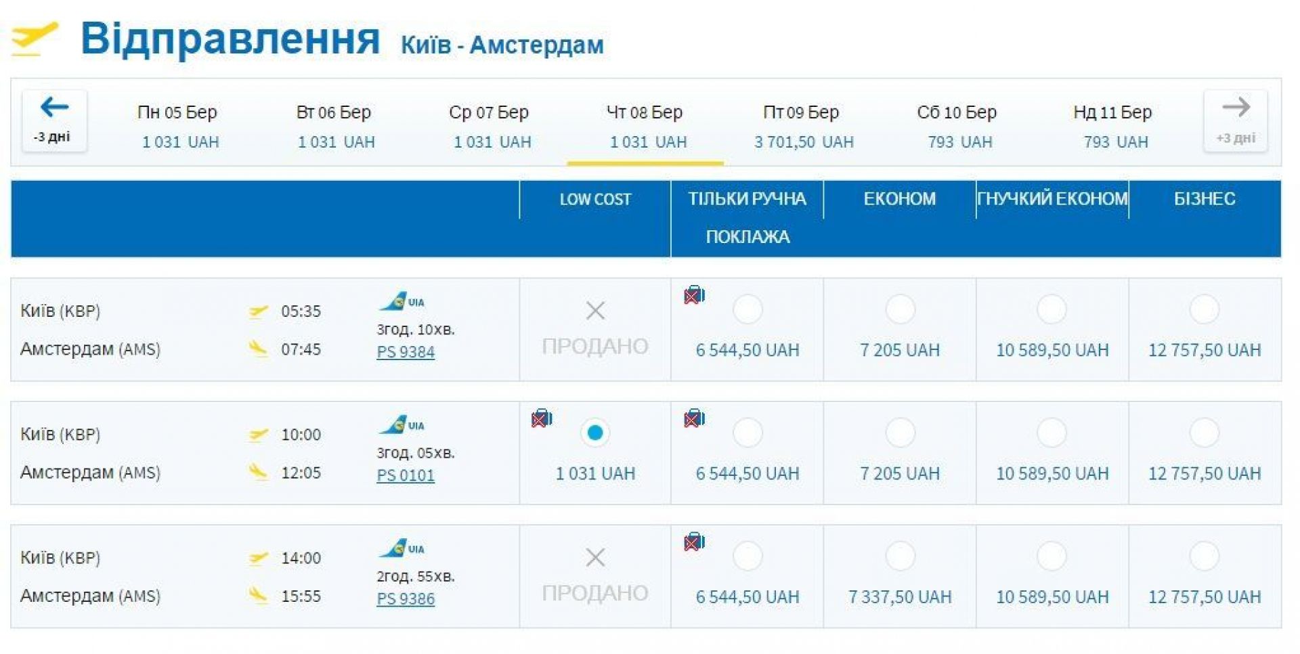This screenshot has height=654, width=1300.
Task: Switch to the Сб 10 Бер date tab
Action: click(958, 126)
